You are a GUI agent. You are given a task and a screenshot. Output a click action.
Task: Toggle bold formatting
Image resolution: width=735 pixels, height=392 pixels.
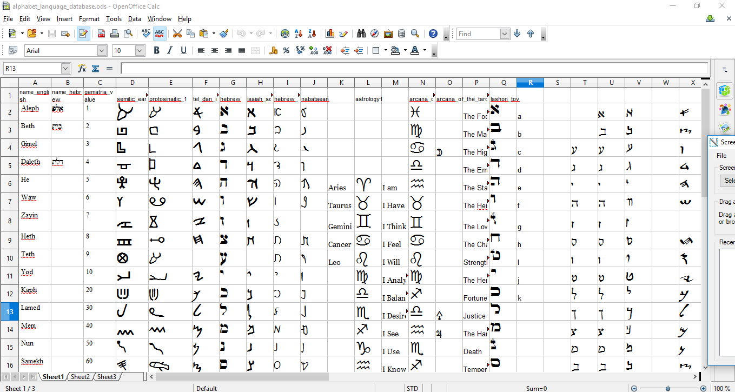tap(156, 50)
